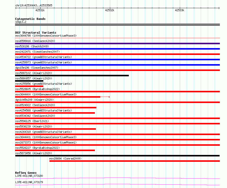Click nsv4534722 (gnomADStructuralVariants) label
This screenshot has width=227, height=188.
pyautogui.click(x=44, y=57)
